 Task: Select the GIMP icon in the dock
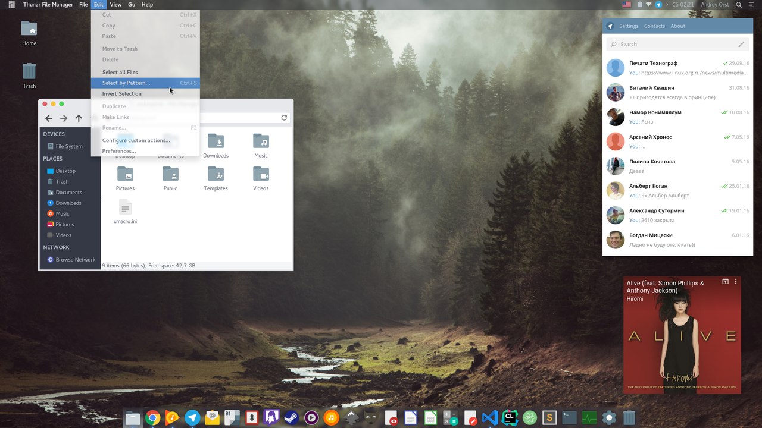(370, 417)
